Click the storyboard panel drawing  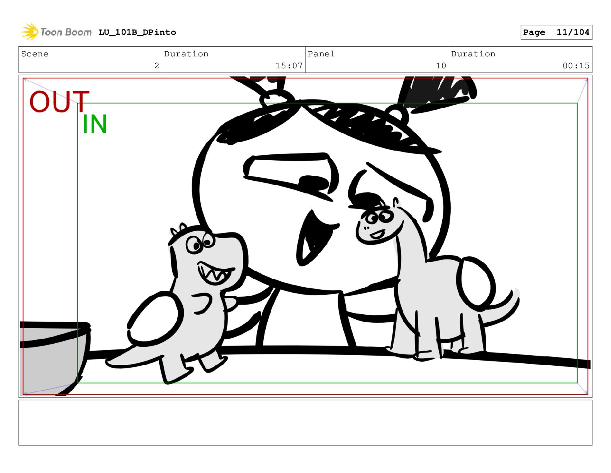(x=305, y=236)
